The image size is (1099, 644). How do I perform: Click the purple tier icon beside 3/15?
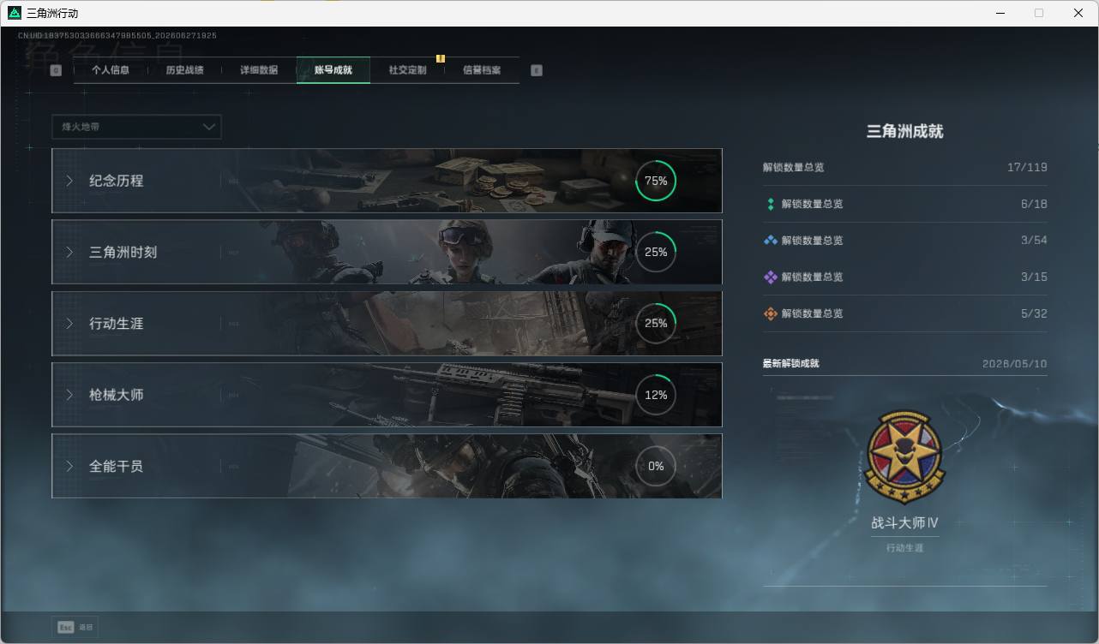pyautogui.click(x=770, y=277)
